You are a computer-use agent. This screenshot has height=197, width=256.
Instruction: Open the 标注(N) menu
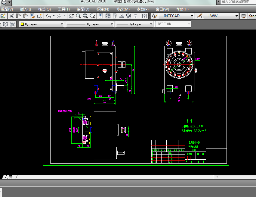pos(103,9)
